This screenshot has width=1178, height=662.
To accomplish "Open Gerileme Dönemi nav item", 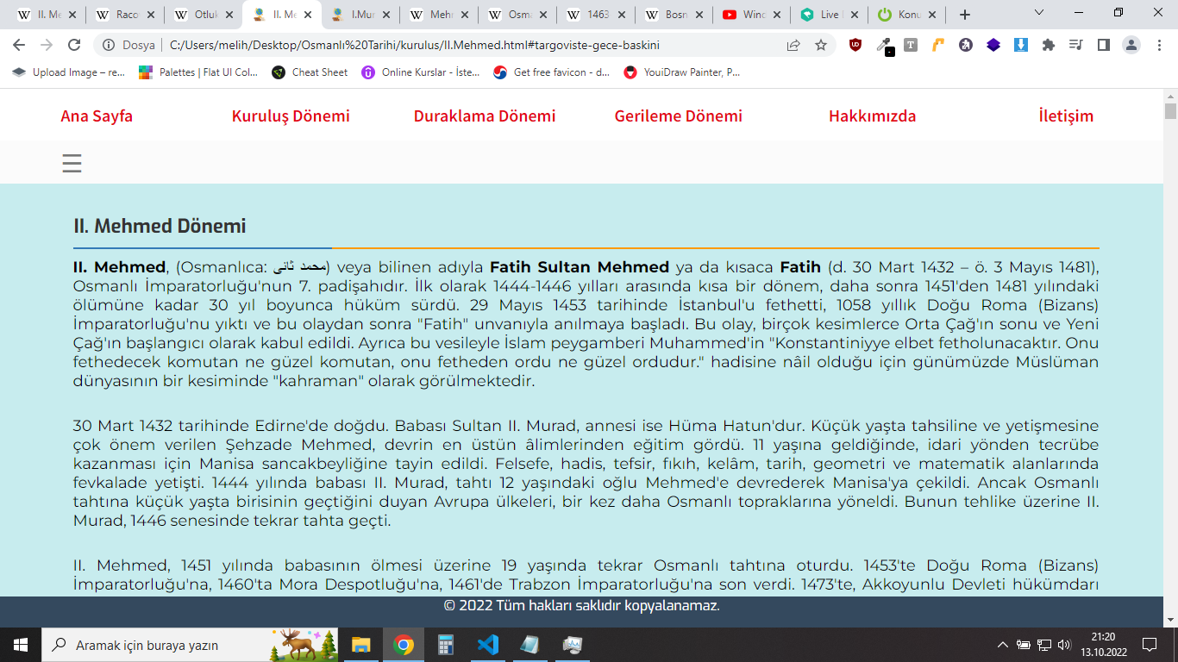I will (x=678, y=116).
